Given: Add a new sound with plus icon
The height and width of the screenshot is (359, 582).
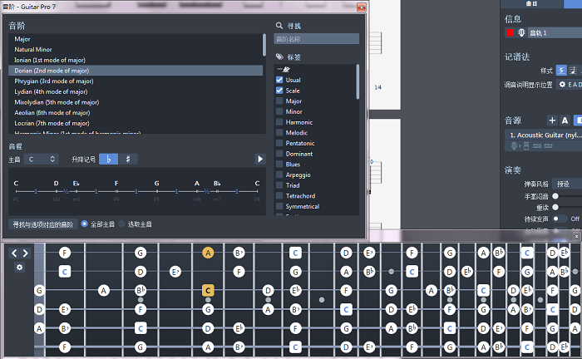Looking at the screenshot, I should (x=553, y=120).
